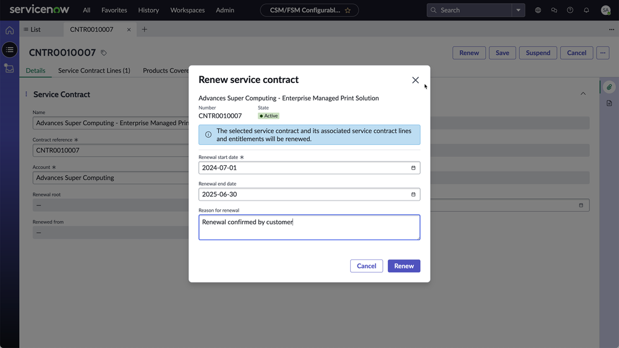The width and height of the screenshot is (619, 348).
Task: Click the ServiceNow logo
Action: point(39,9)
